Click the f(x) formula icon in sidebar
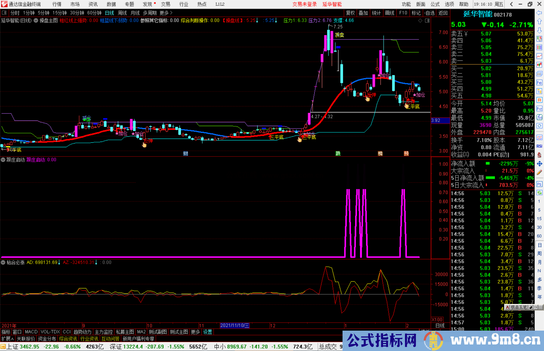Screen dimensions: 544x351 click(x=539, y=117)
